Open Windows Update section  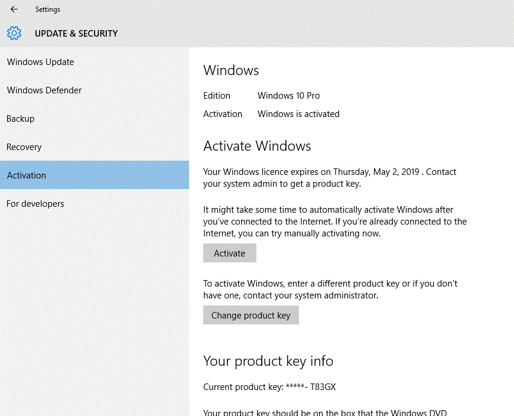(95, 62)
